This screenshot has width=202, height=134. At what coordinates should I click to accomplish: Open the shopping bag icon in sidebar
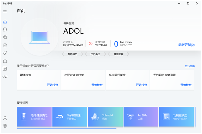click(5, 61)
